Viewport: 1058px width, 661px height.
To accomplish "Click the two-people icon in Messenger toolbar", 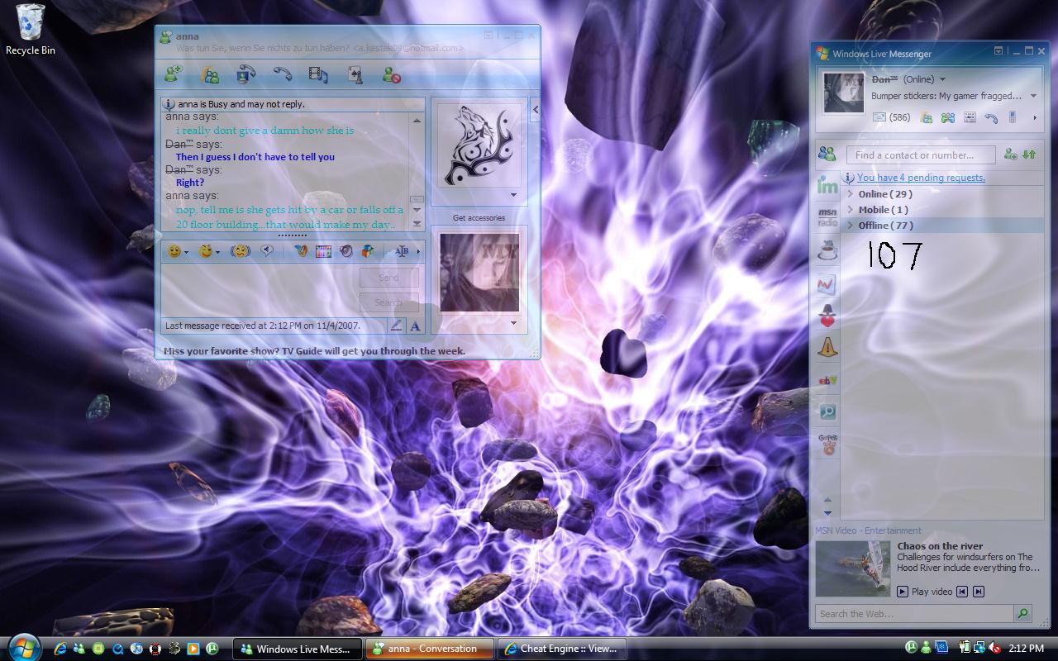I will [948, 118].
